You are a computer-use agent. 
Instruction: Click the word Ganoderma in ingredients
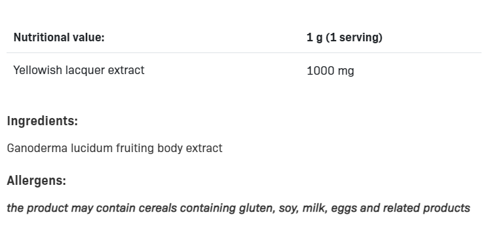37,148
